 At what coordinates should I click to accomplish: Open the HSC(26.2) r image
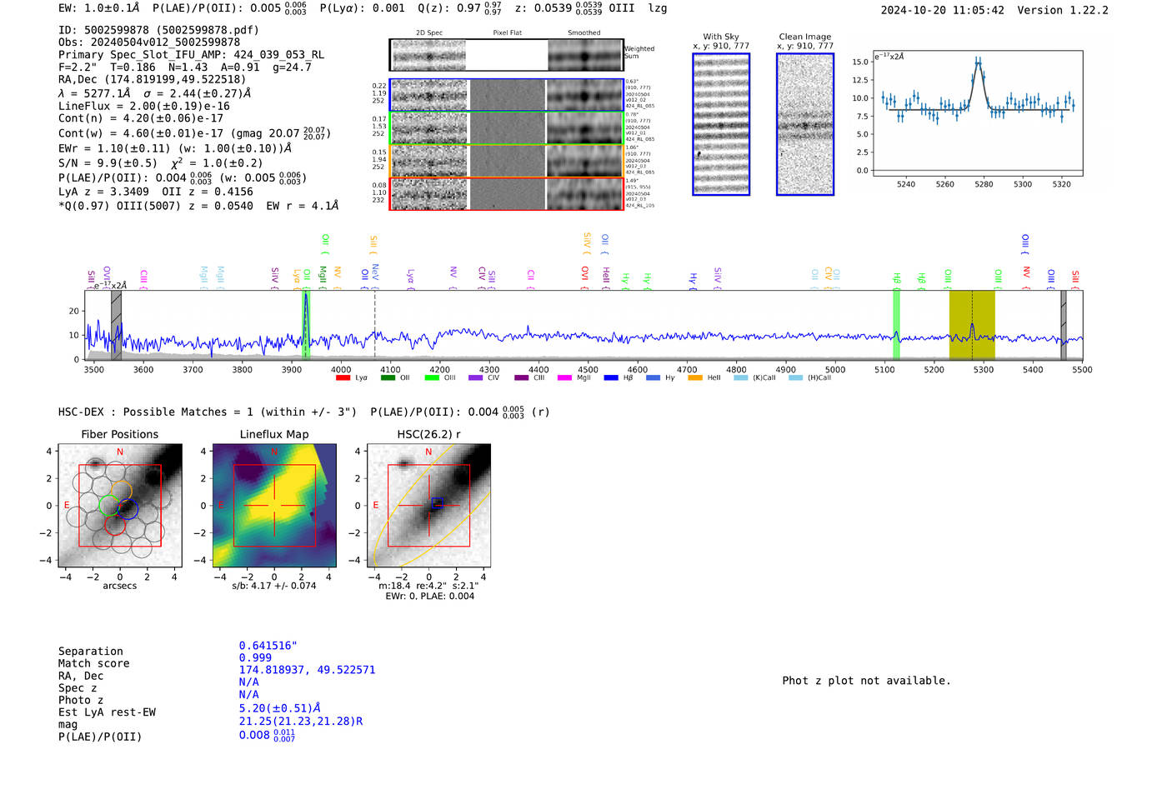point(428,505)
